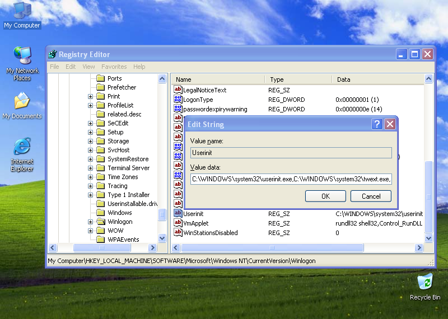Sort values by the Name column header
The image size is (448, 319).
pyautogui.click(x=218, y=79)
